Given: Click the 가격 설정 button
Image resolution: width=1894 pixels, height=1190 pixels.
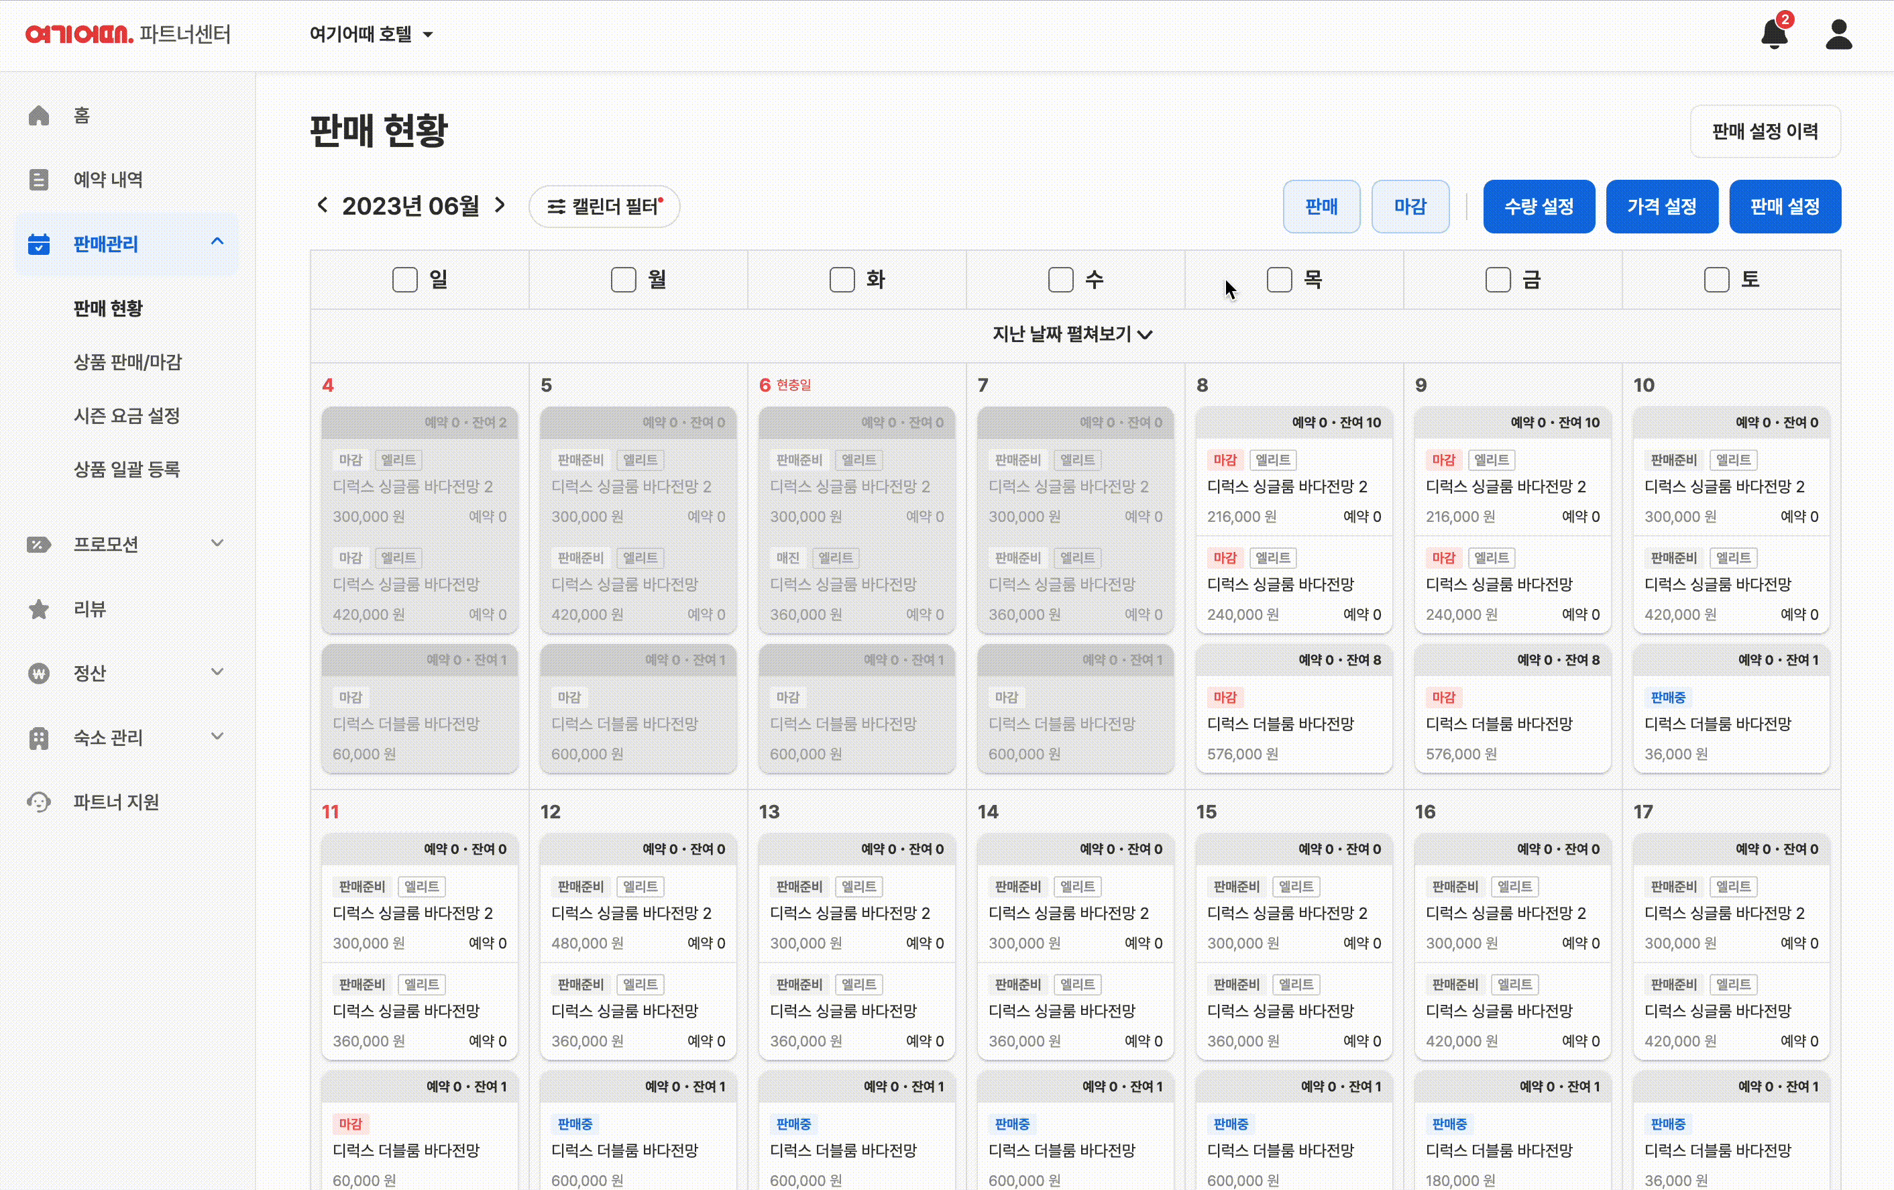Looking at the screenshot, I should [x=1661, y=206].
